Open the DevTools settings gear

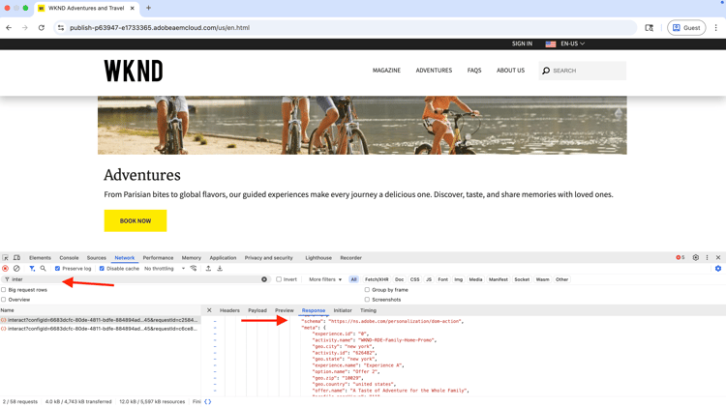pos(695,257)
